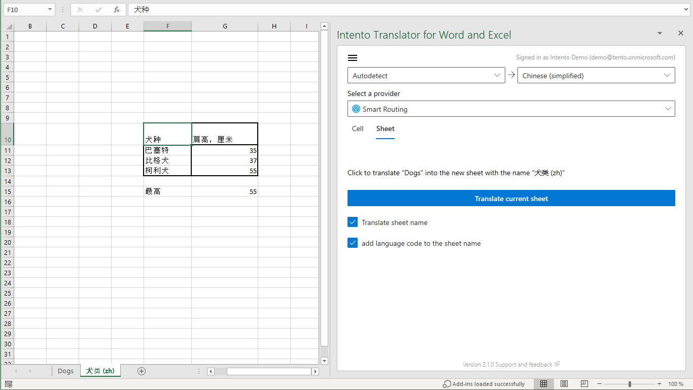
Task: Select cell containing 肩高，厘米
Action: [x=225, y=134]
